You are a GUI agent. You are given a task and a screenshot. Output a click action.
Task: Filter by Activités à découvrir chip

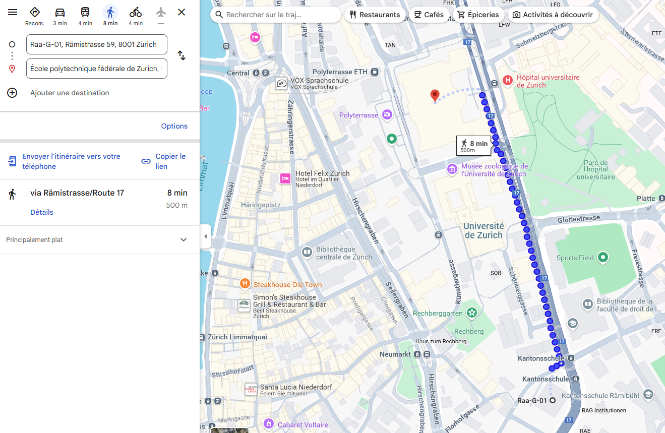[x=553, y=15]
